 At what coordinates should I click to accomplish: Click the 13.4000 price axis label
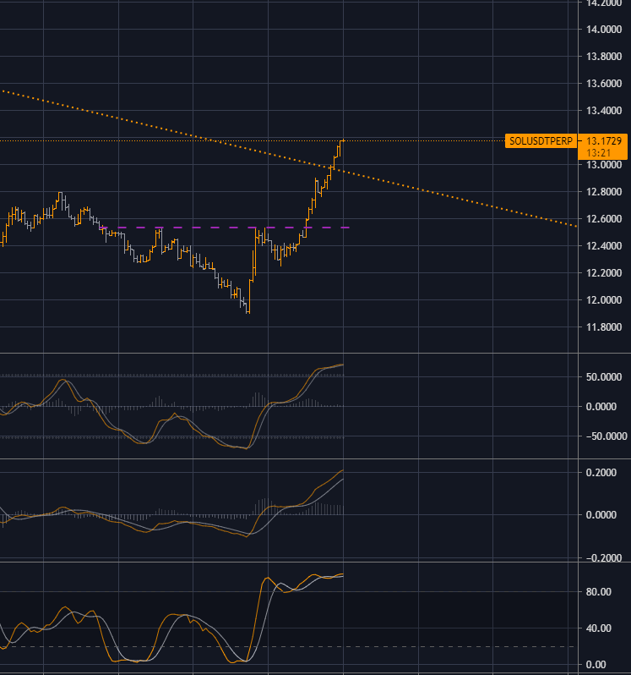(x=604, y=111)
